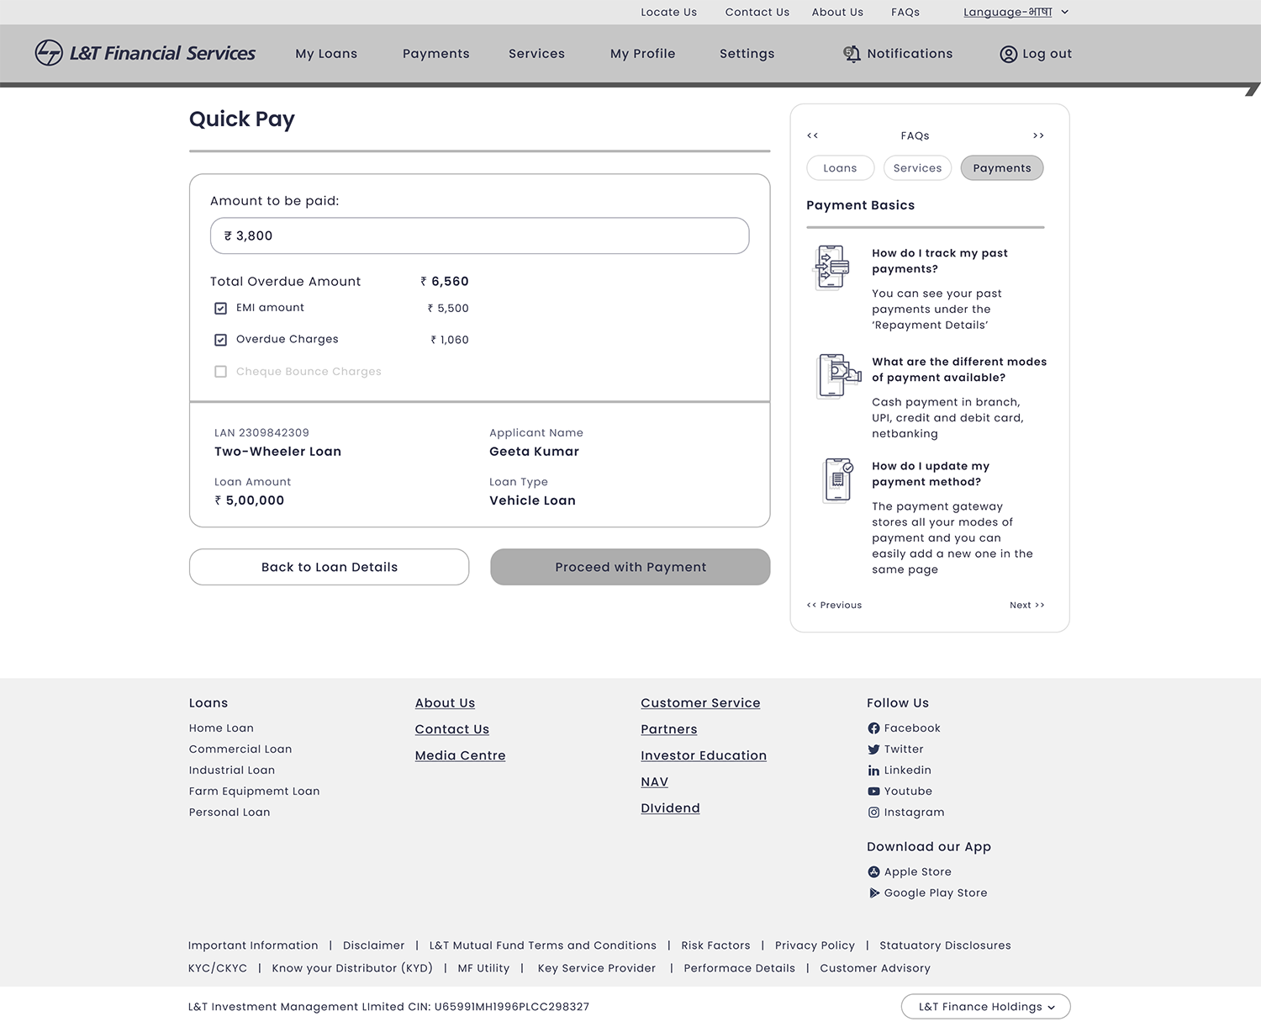Click the Log out user icon

1008,54
